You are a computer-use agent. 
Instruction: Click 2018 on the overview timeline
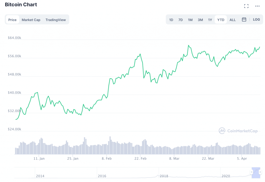[x=164, y=176]
